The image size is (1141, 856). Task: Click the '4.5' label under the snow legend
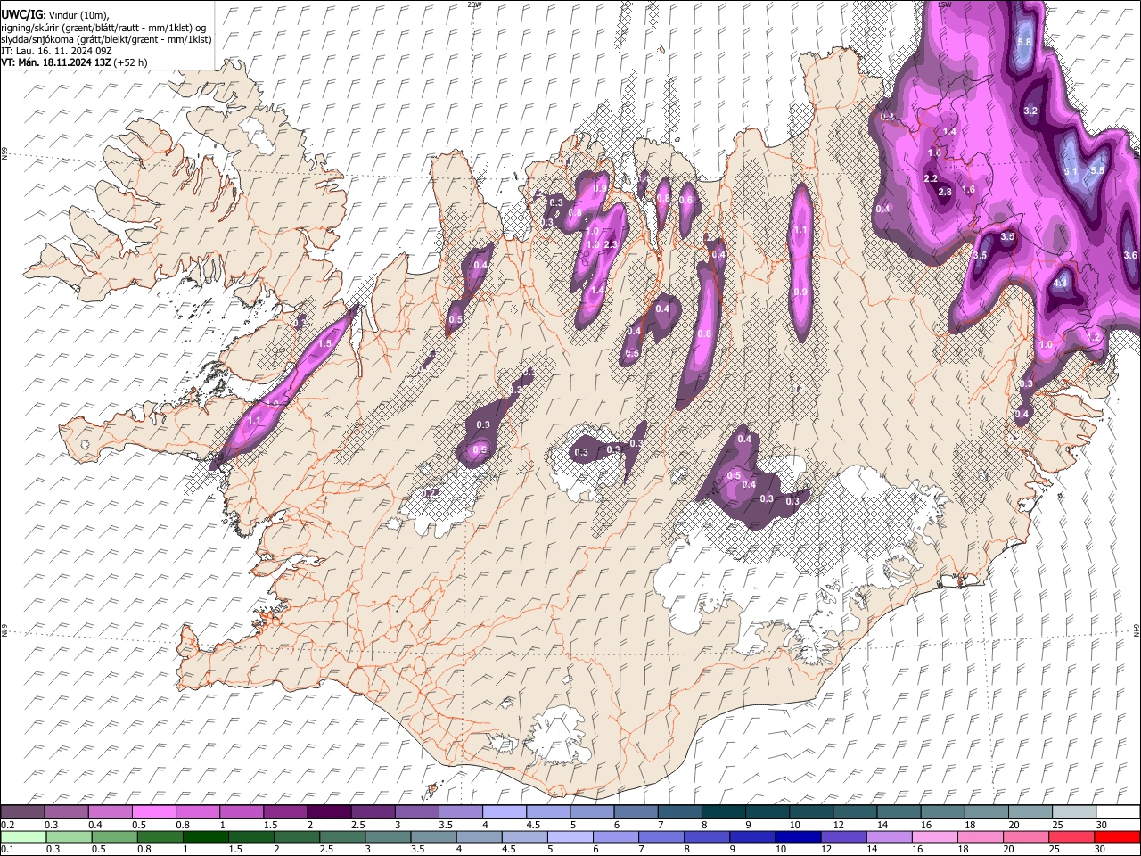533,825
